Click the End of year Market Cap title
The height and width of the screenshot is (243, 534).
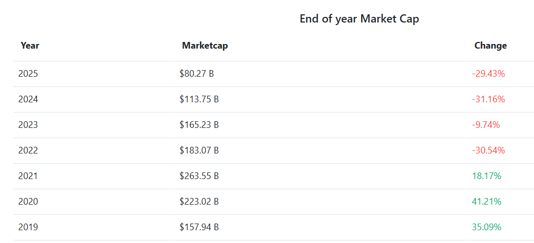point(359,19)
